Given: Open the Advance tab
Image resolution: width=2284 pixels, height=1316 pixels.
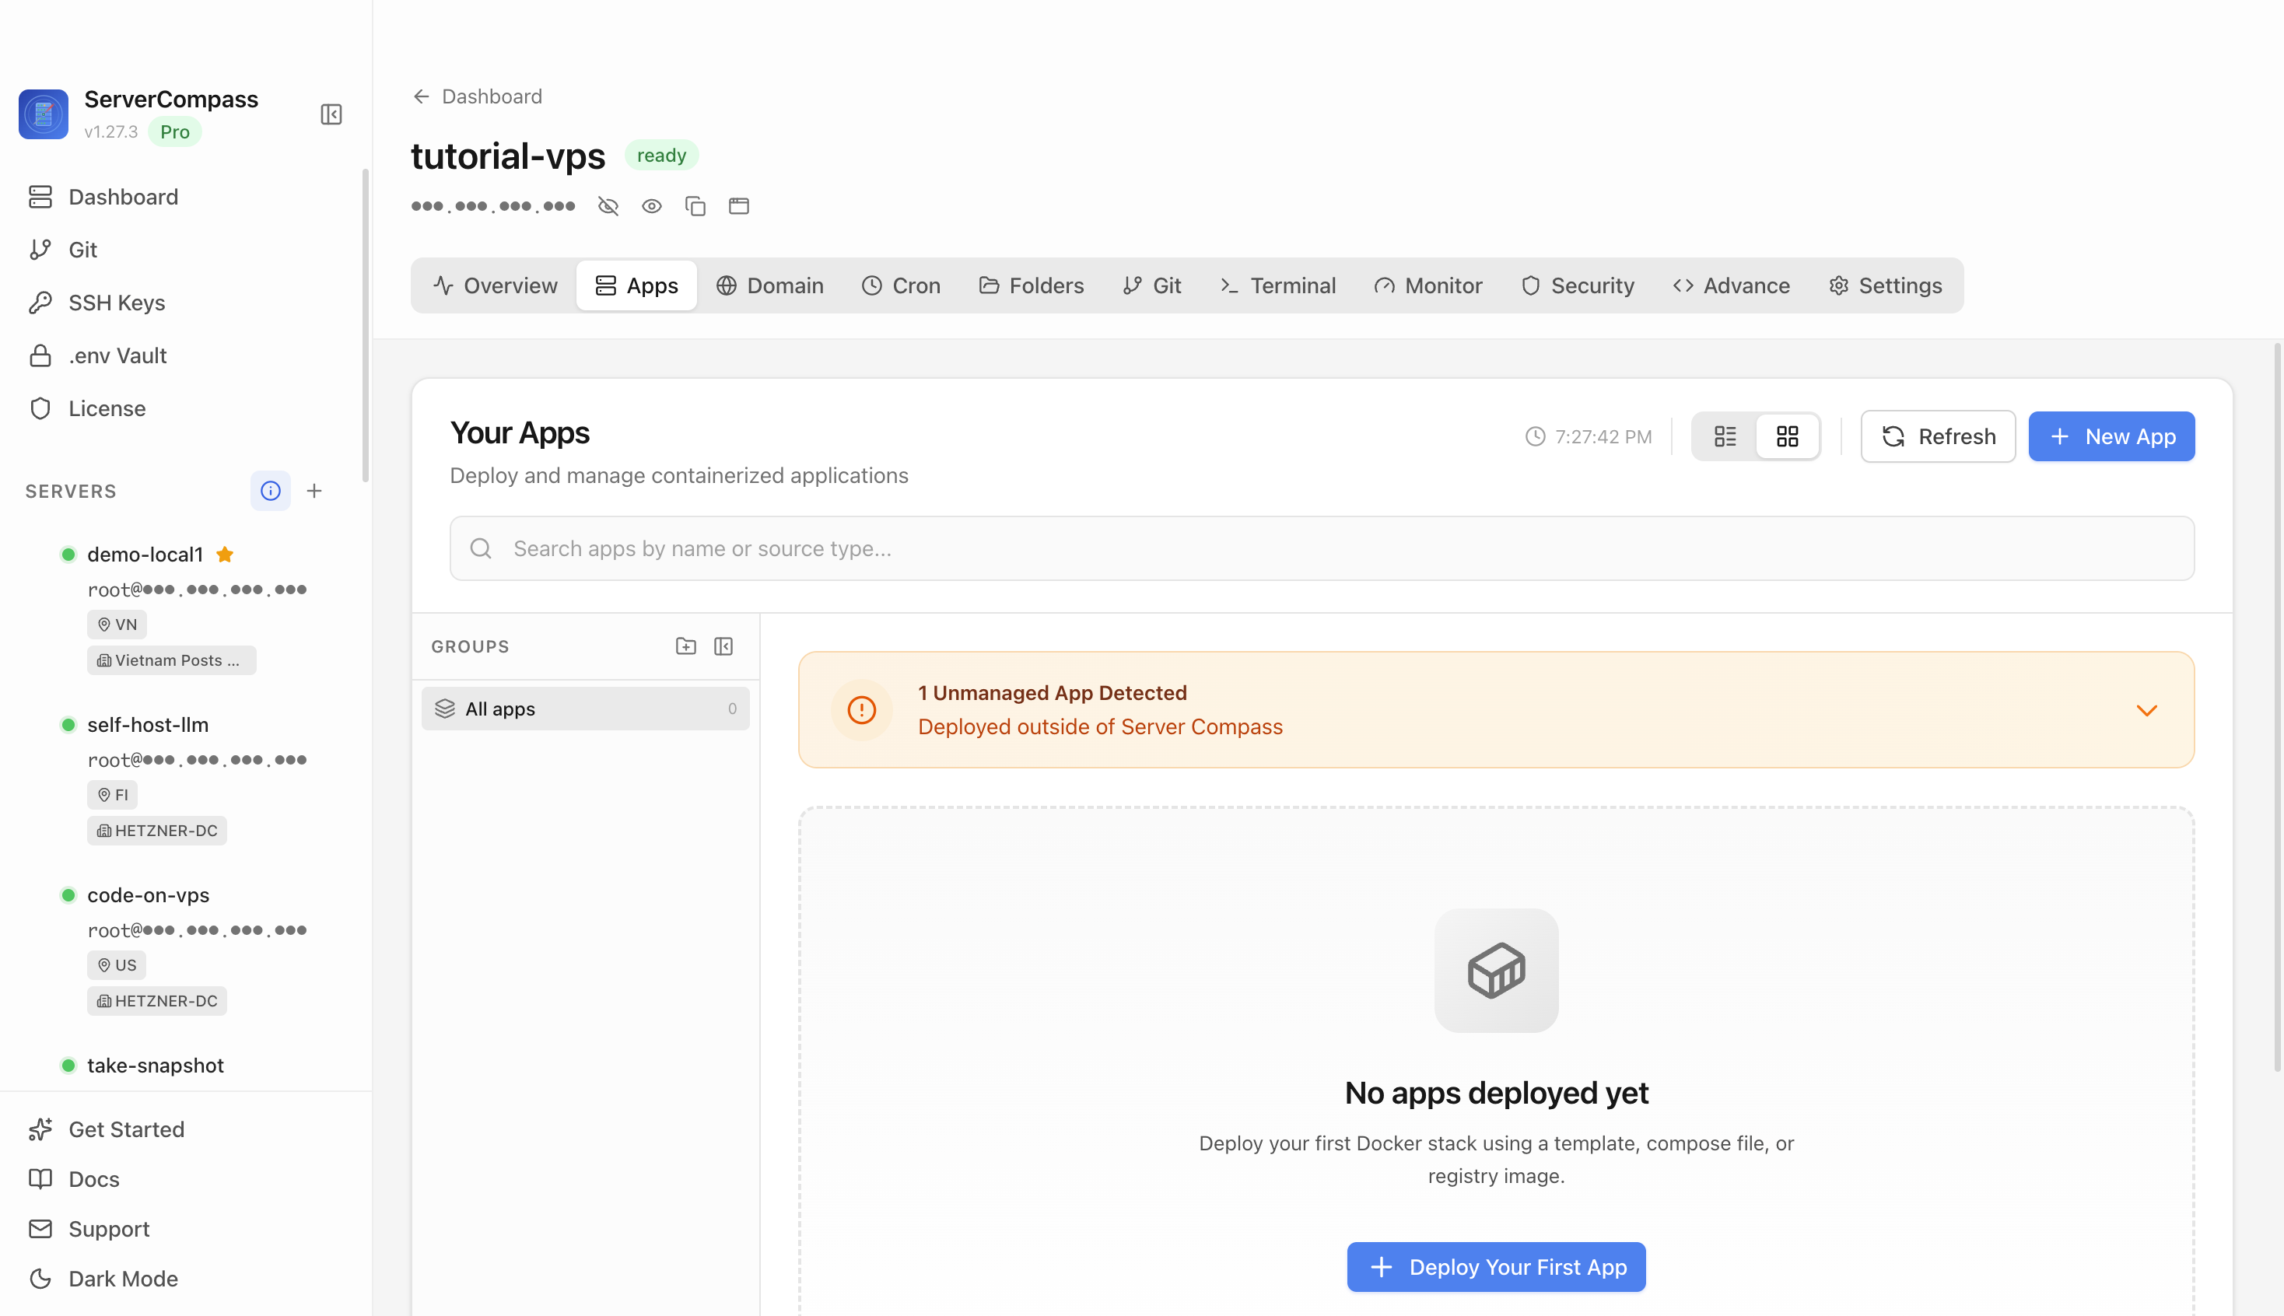Looking at the screenshot, I should coord(1731,285).
